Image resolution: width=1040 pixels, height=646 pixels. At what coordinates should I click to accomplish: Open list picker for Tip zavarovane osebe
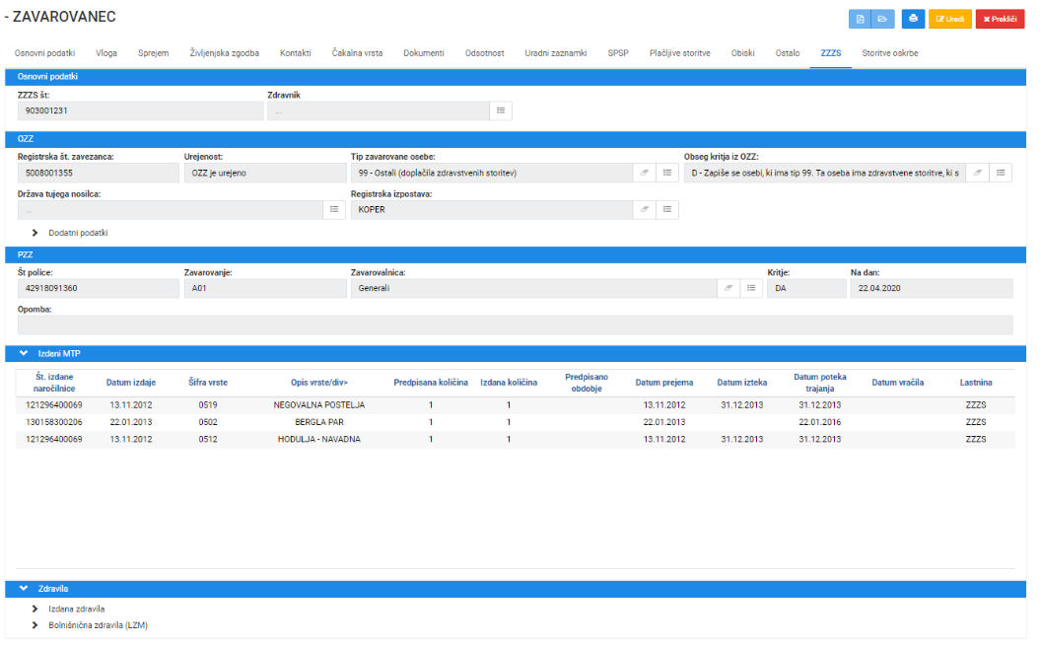coord(667,173)
